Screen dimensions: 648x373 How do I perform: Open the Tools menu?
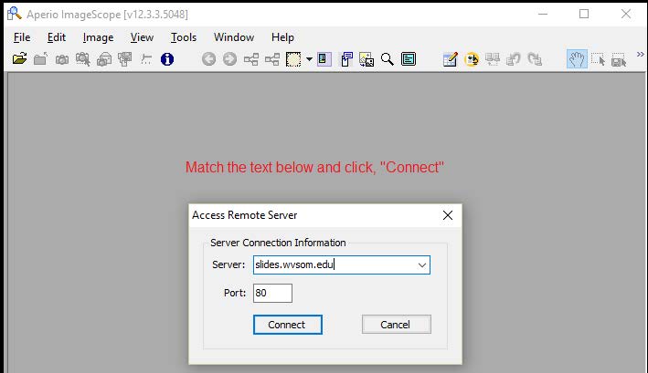point(184,37)
